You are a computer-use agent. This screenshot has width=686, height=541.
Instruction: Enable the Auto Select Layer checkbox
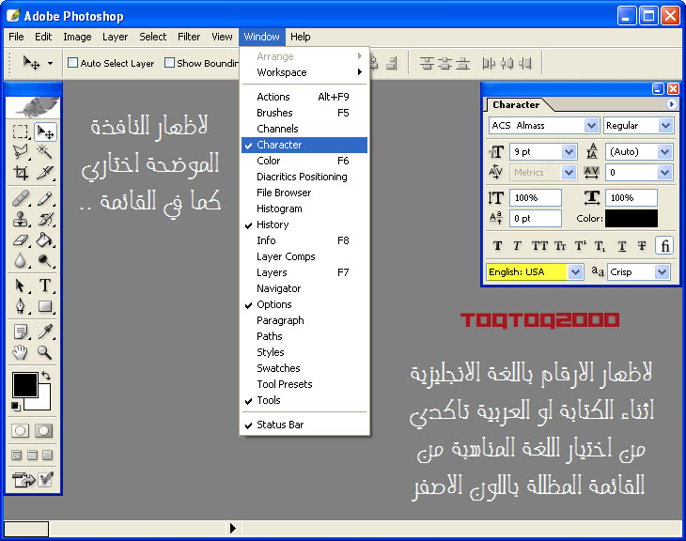tap(72, 63)
